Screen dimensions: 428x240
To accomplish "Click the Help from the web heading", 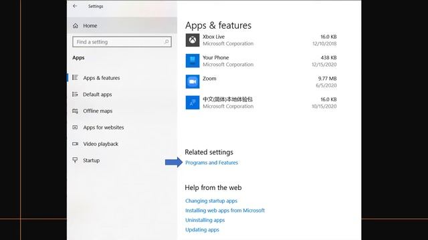I will [x=213, y=187].
